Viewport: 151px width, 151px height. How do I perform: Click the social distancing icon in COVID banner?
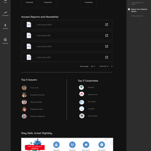pyautogui.click(x=72, y=145)
